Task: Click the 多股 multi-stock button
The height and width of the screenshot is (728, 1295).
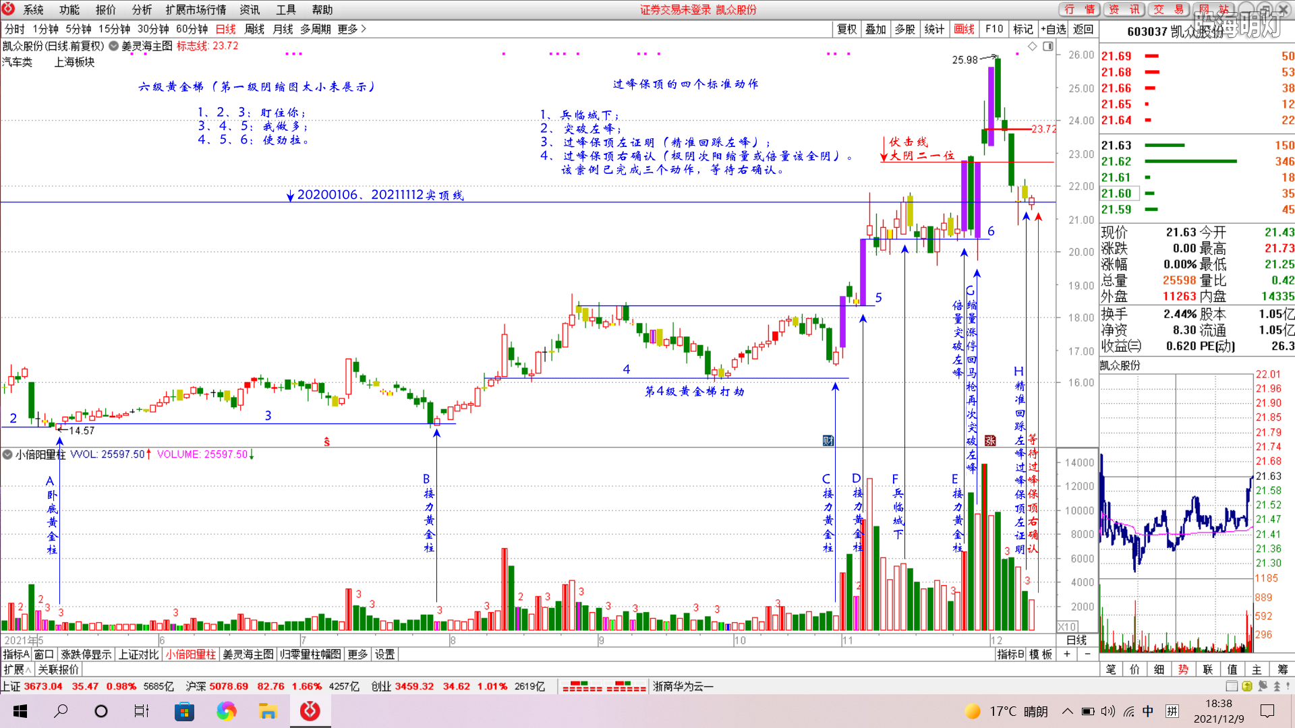Action: [905, 29]
